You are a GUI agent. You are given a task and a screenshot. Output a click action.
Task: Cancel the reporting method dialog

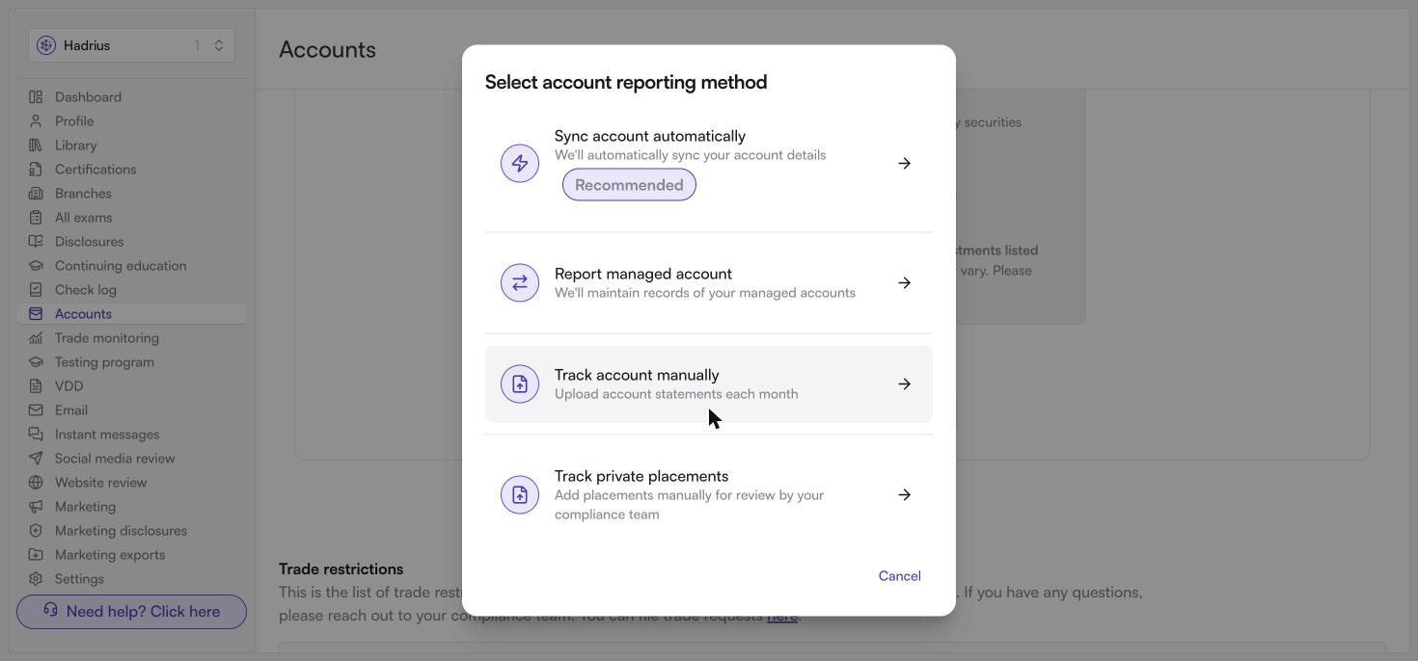899,575
